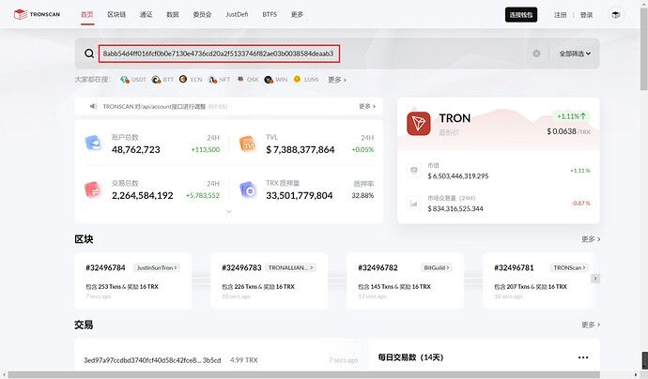Click the total transactions red icon
This screenshot has height=379, width=648.
(93, 189)
